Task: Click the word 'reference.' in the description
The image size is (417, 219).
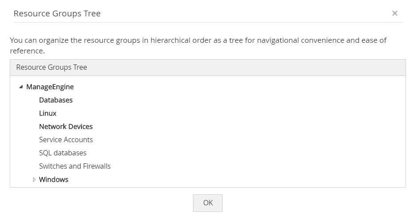Action: 27,51
